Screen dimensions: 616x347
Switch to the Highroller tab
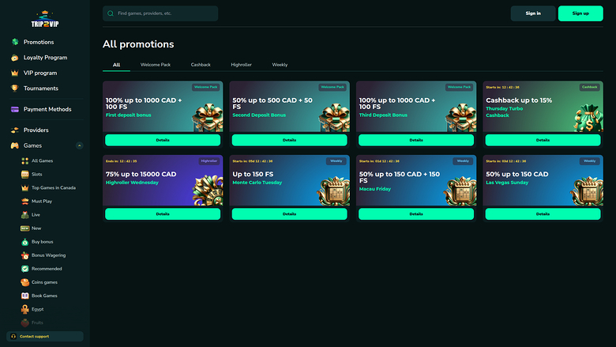tap(241, 65)
